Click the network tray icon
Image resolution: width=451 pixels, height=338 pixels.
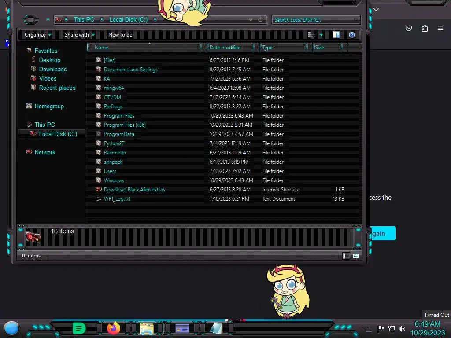coord(392,328)
